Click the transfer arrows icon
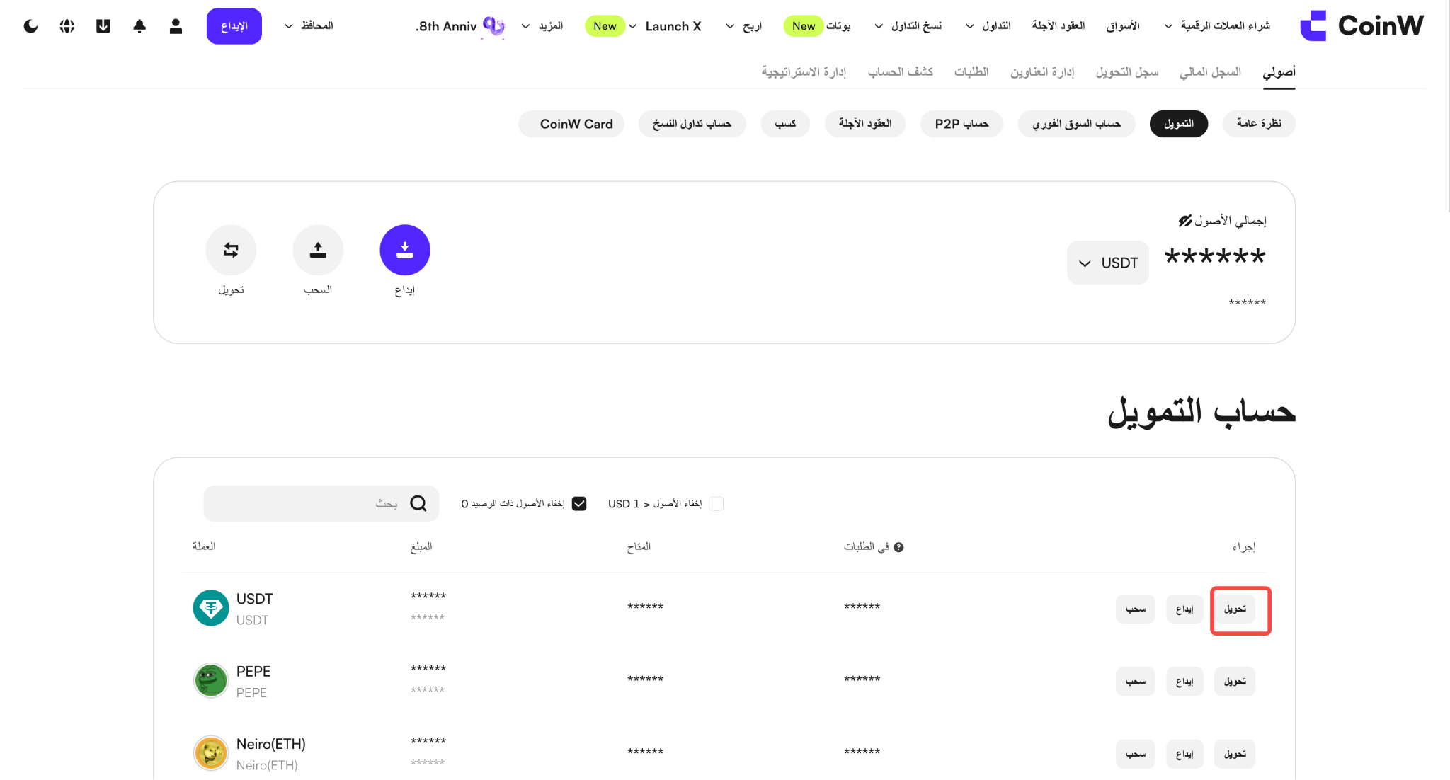This screenshot has width=1450, height=780. tap(231, 250)
